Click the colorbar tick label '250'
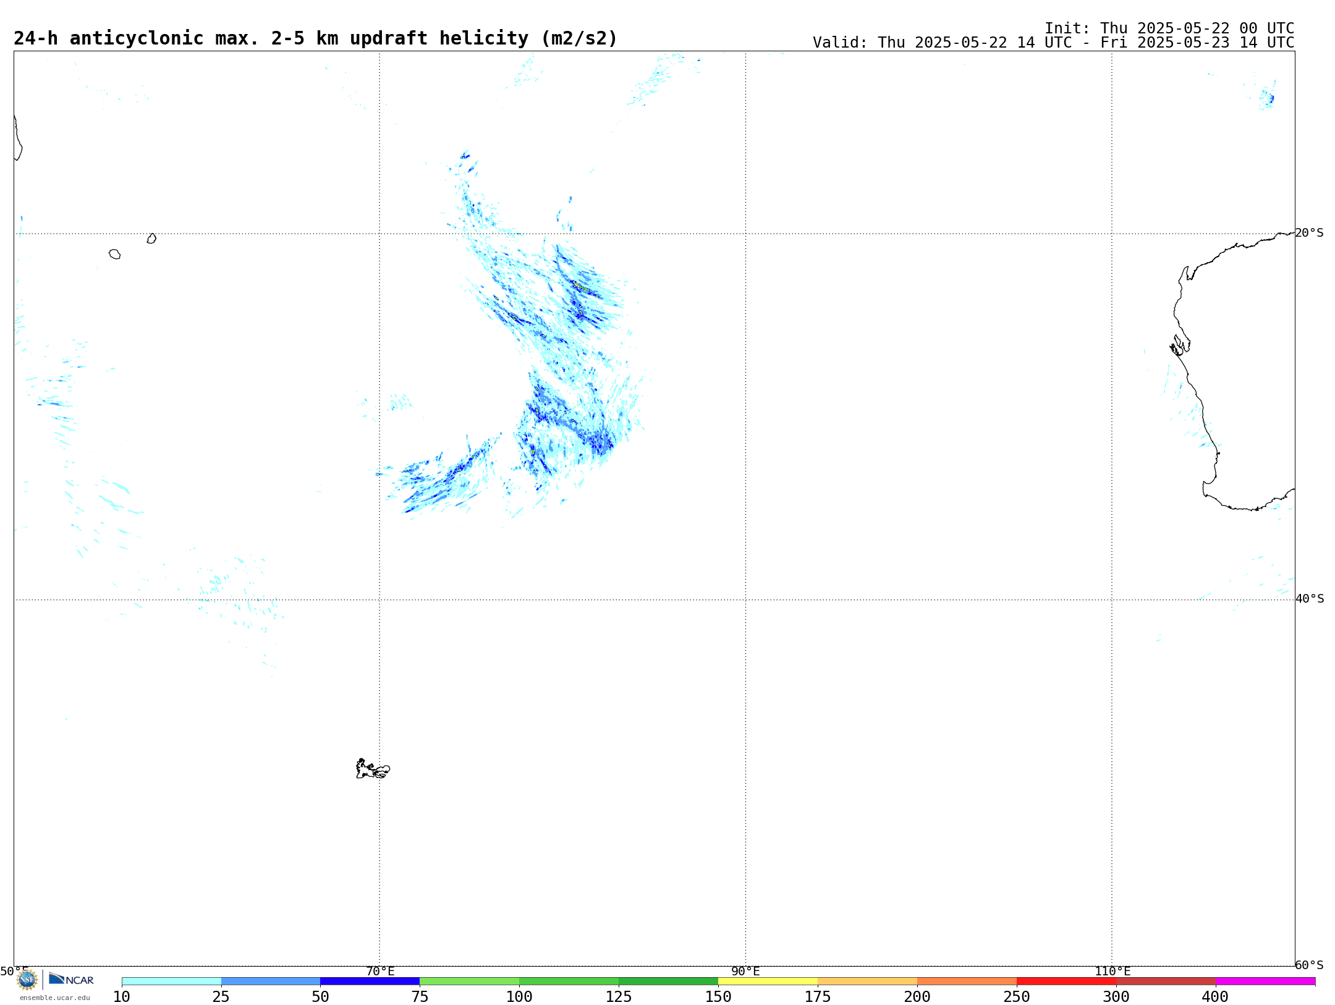Image resolution: width=1335 pixels, height=1005 pixels. (1017, 997)
